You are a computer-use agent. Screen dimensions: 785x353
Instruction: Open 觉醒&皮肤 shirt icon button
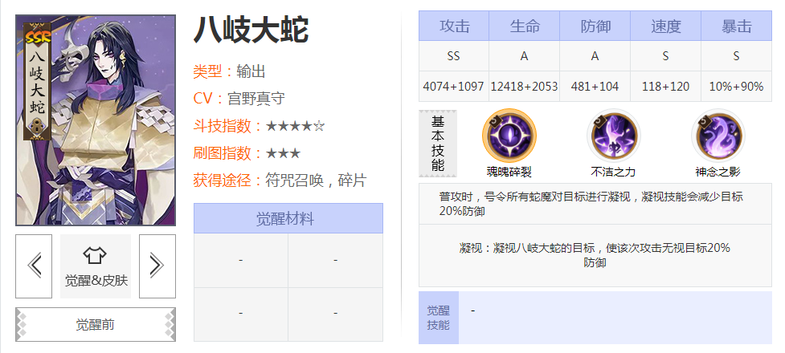96,266
